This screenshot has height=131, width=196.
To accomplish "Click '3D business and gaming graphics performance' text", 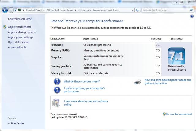I will (x=103, y=66).
